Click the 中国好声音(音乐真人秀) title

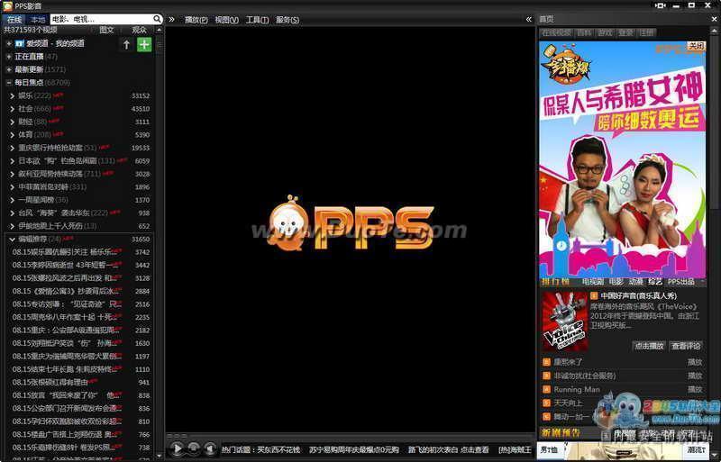point(639,295)
